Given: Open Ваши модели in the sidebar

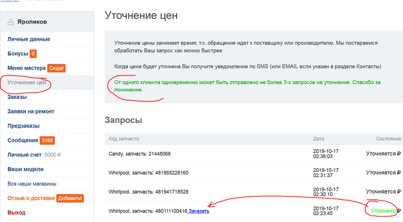Looking at the screenshot, I should [x=26, y=169].
